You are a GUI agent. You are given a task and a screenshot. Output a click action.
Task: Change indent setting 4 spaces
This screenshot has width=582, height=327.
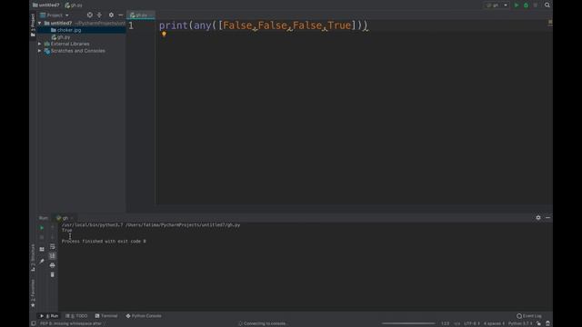494,323
